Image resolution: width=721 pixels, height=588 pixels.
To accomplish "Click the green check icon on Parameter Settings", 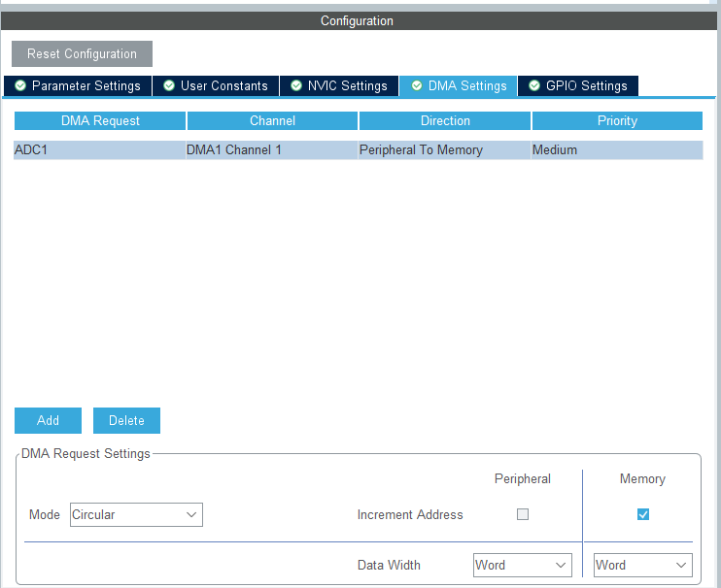I will (x=20, y=85).
